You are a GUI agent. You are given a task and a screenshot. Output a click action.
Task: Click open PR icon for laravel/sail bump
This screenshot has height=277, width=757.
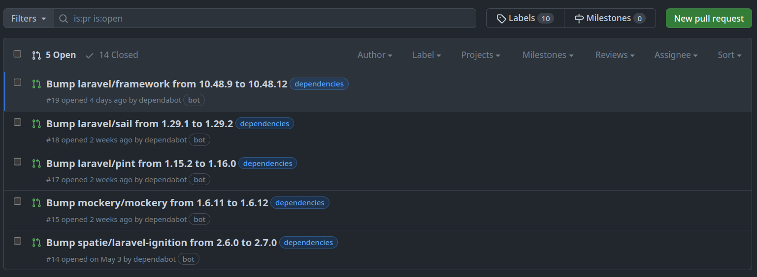coord(36,124)
